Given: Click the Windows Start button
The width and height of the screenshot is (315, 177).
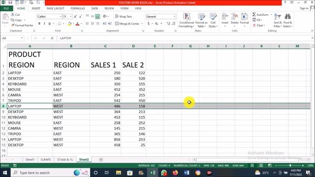Looking at the screenshot, I should point(5,173).
